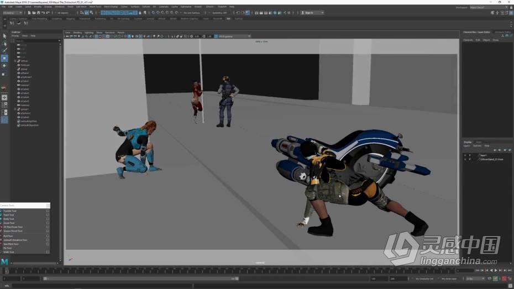This screenshot has height=289, width=514.
Task: Switch to the Scale tool
Action: [x=4, y=75]
